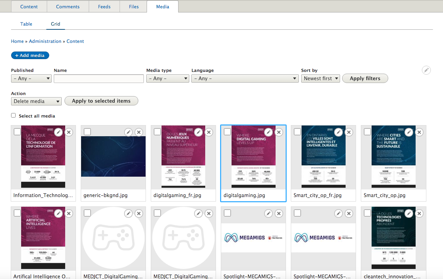
Task: Click the Apply filters button
Action: coord(365,78)
